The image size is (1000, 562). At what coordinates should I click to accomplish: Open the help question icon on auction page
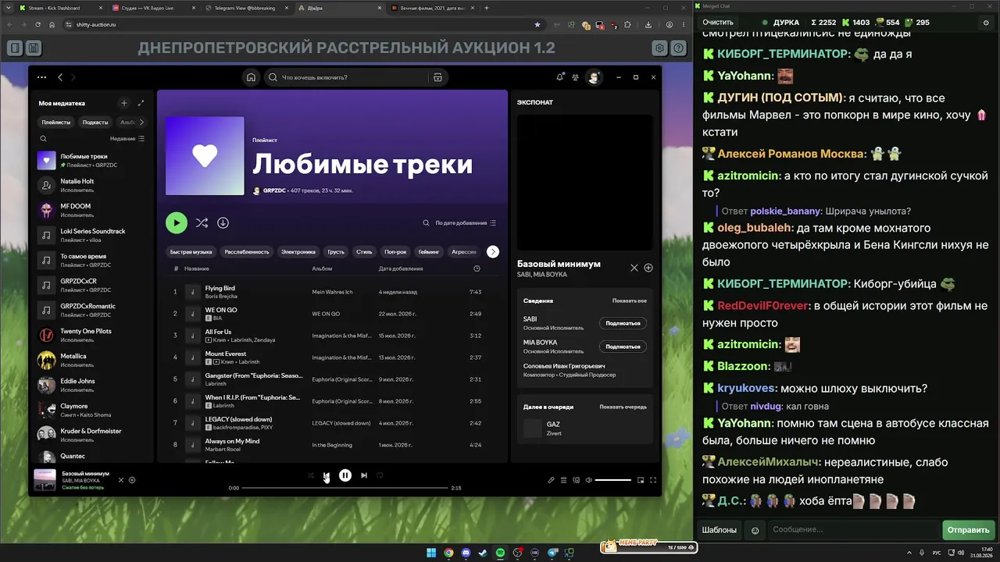click(679, 48)
